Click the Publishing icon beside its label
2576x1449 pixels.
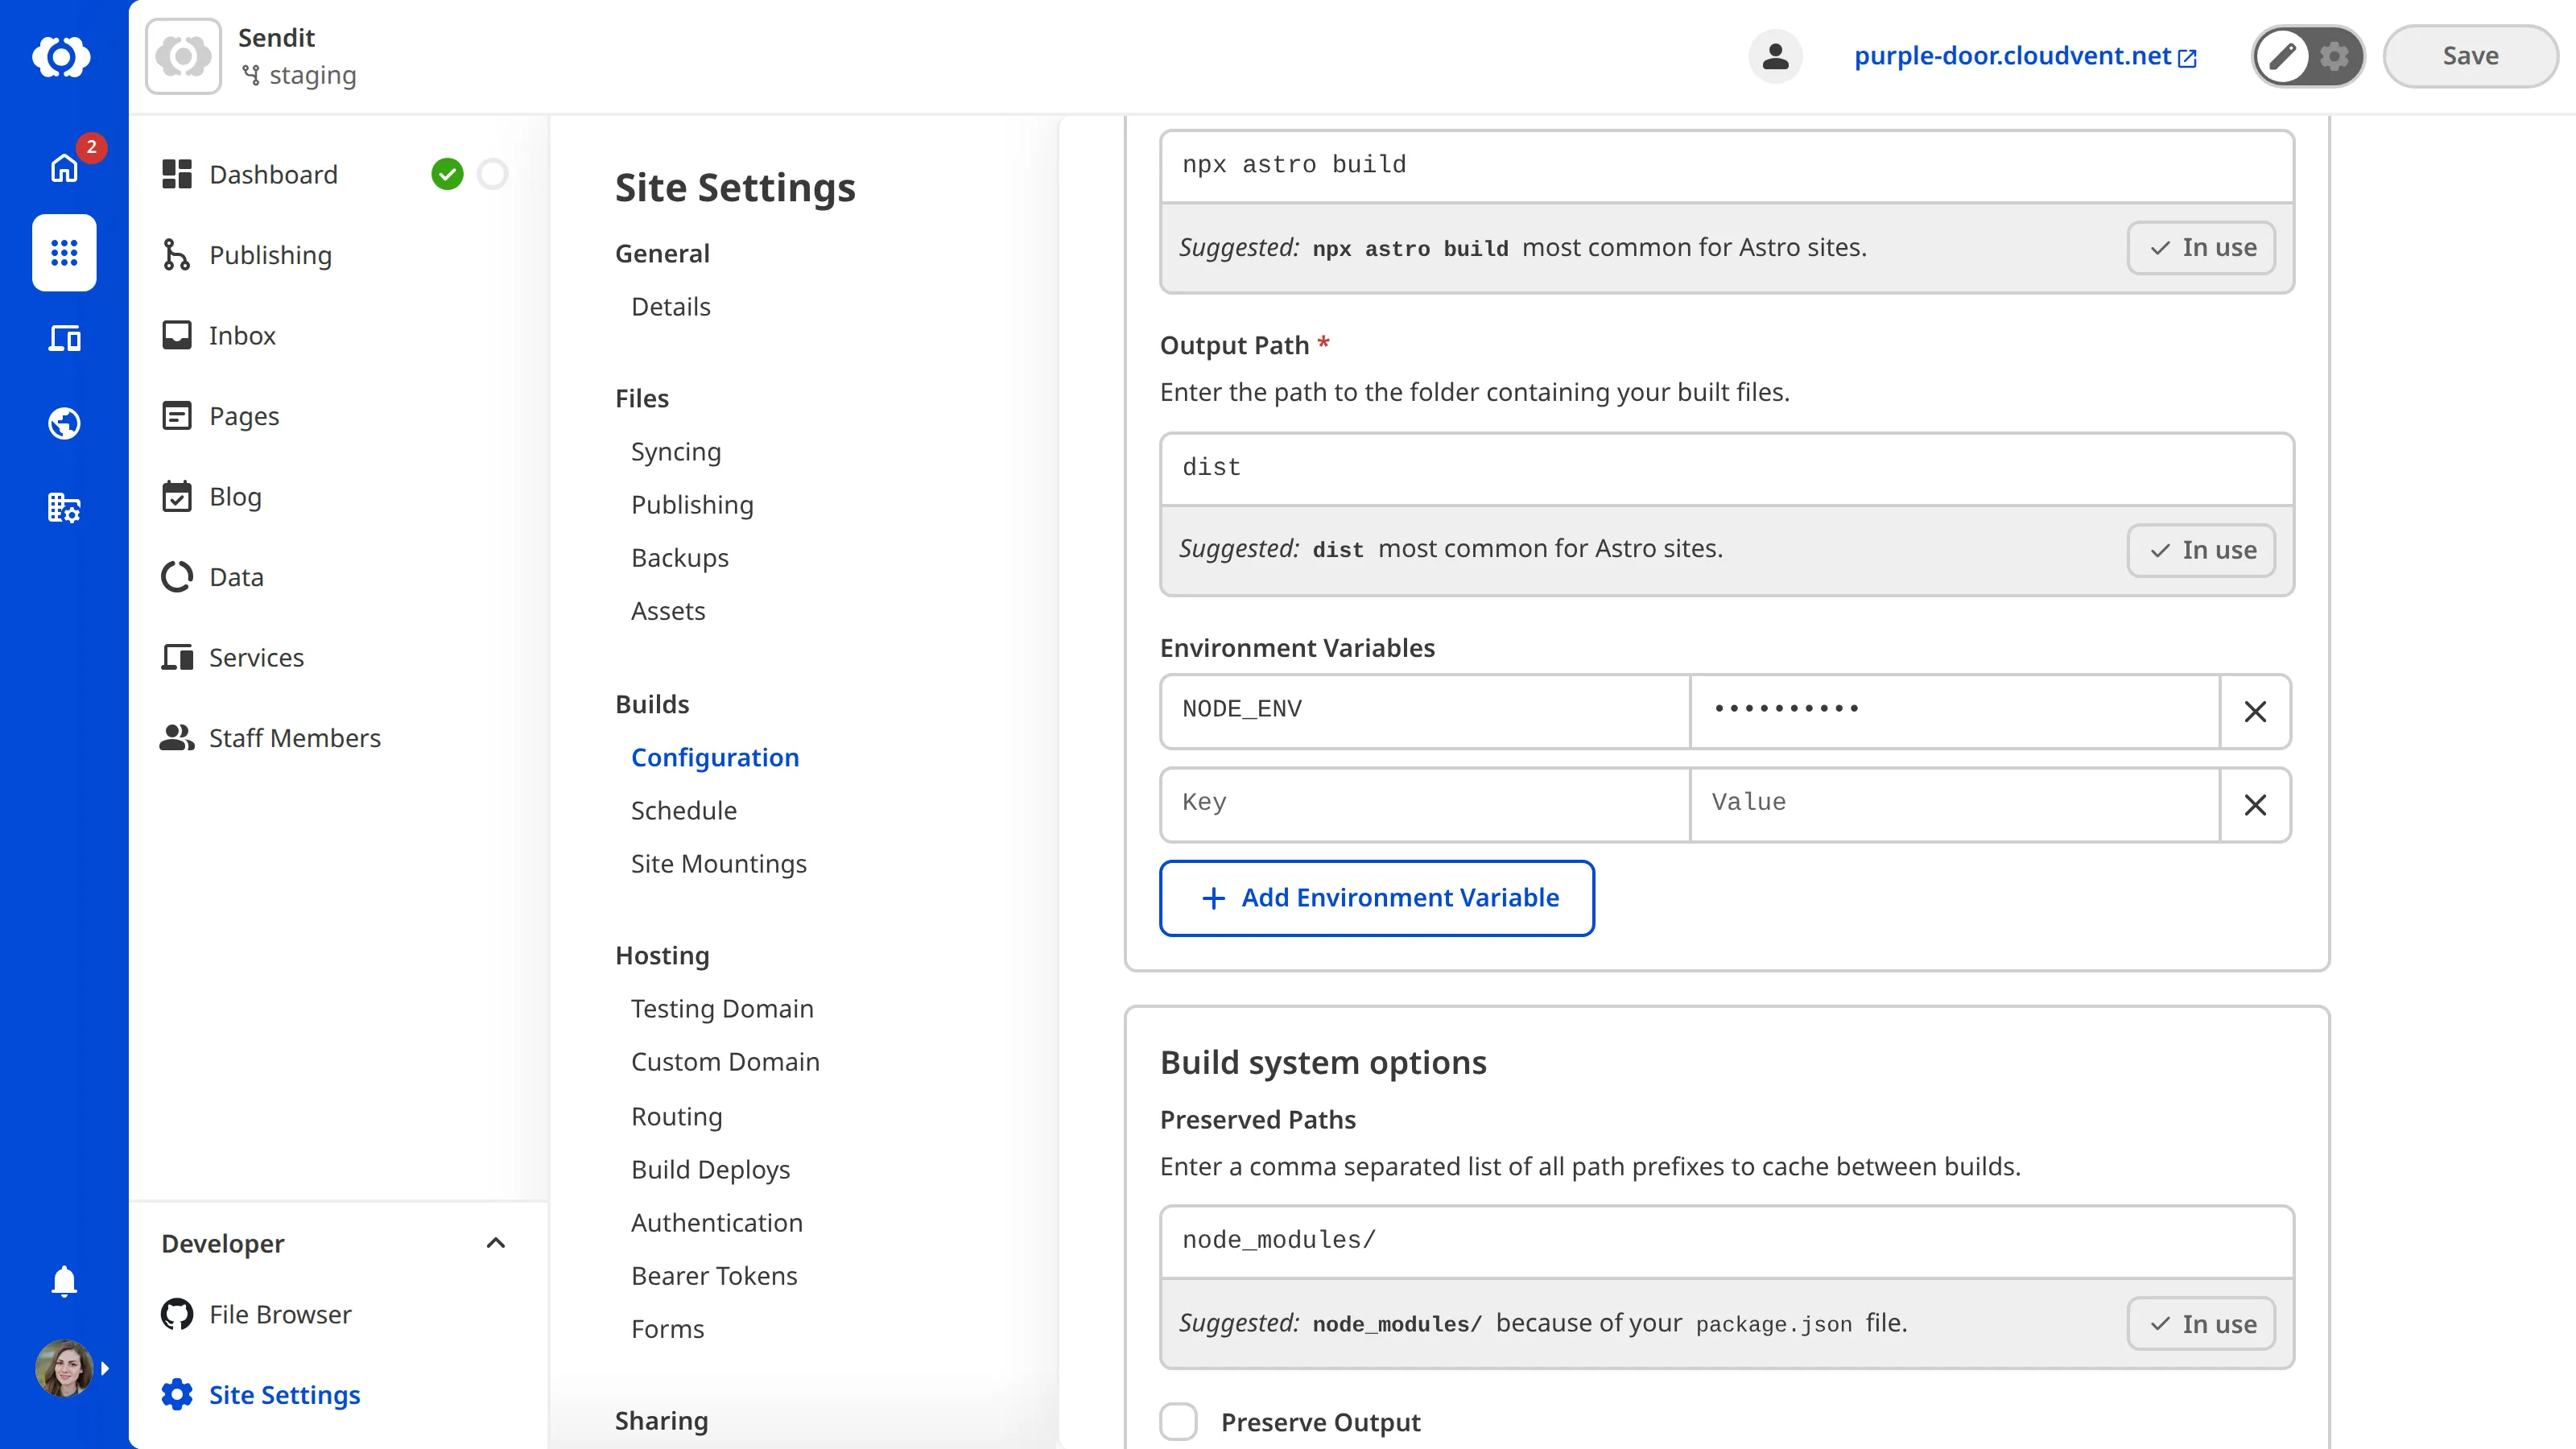point(176,255)
